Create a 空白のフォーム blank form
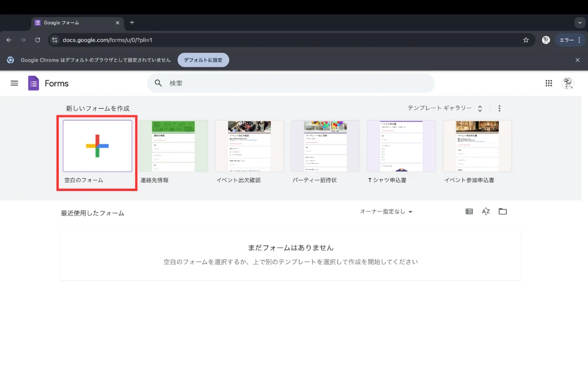 pyautogui.click(x=98, y=146)
